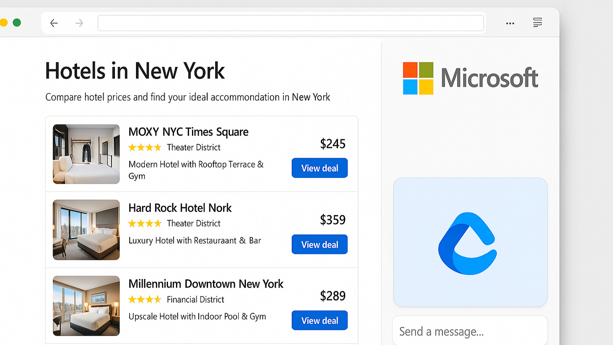Click the green window button
Image resolution: width=613 pixels, height=345 pixels.
click(17, 23)
